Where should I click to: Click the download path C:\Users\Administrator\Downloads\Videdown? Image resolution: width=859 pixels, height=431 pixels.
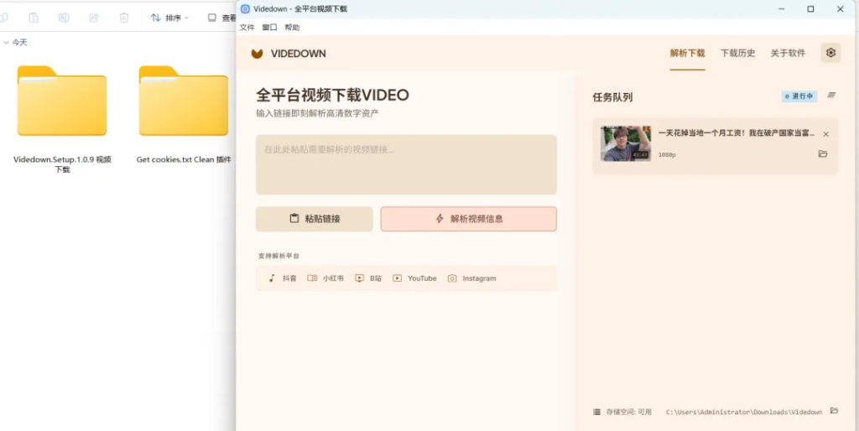743,412
